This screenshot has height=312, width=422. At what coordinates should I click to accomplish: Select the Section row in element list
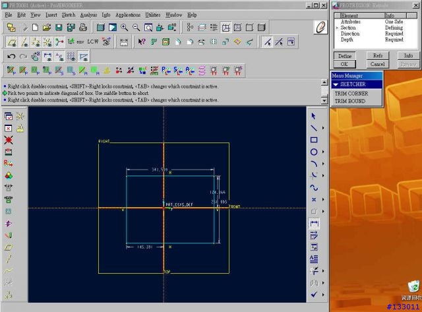[375, 28]
